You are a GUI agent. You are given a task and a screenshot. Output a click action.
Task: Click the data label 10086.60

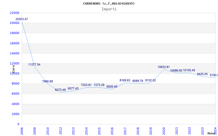[x=176, y=71]
